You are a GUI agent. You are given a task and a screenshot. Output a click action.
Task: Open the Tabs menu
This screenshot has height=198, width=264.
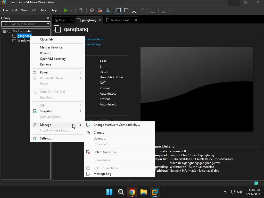click(43, 10)
